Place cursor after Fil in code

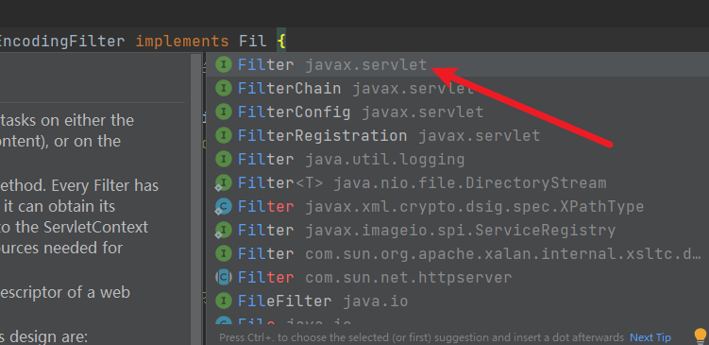[267, 42]
